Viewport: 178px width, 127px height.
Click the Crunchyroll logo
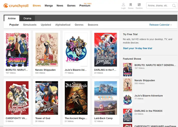(16, 6)
